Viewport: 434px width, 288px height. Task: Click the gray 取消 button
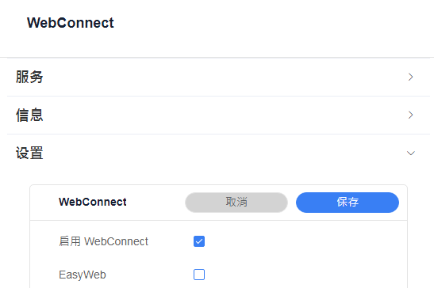click(x=236, y=203)
